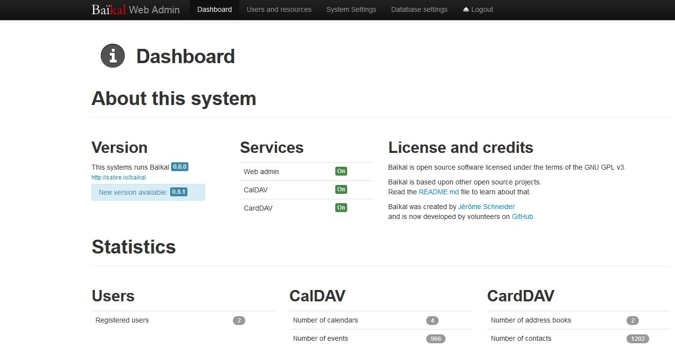The height and width of the screenshot is (362, 675).
Task: Toggle the CardDAV service
Action: point(341,208)
